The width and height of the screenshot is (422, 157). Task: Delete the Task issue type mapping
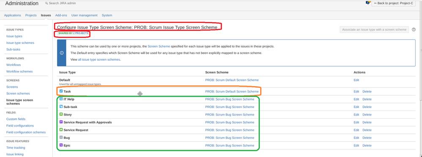click(x=367, y=92)
